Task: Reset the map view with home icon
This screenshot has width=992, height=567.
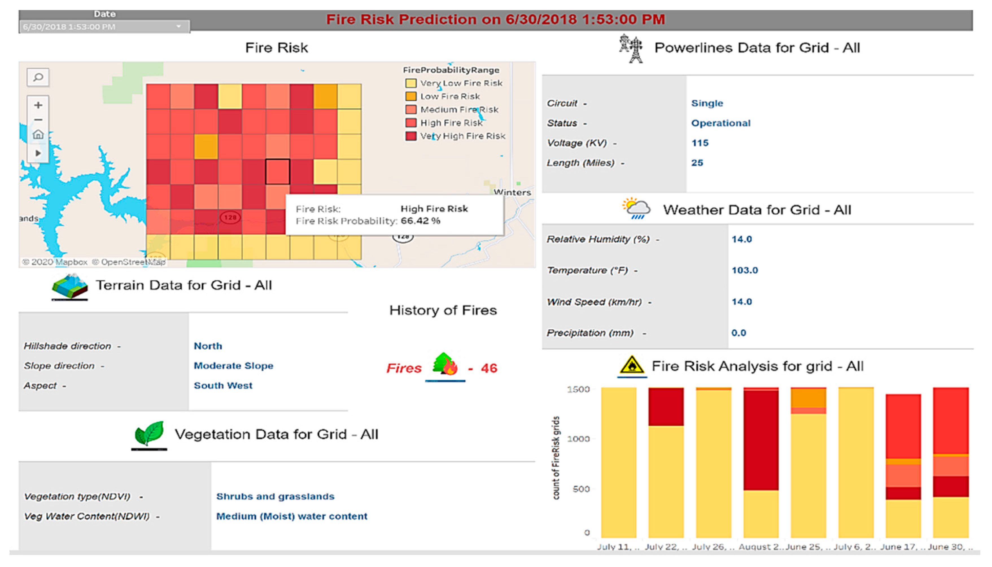Action: coord(38,135)
